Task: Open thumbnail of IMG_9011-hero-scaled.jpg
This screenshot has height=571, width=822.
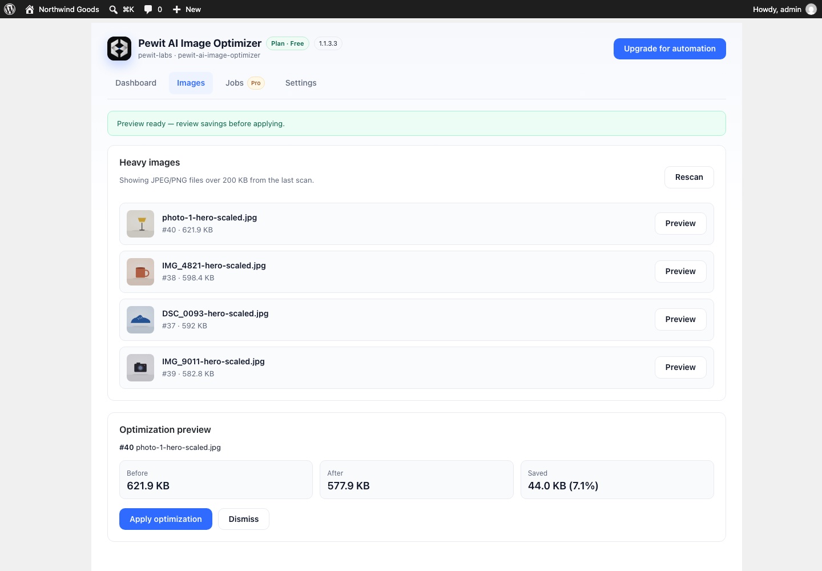Action: tap(140, 368)
